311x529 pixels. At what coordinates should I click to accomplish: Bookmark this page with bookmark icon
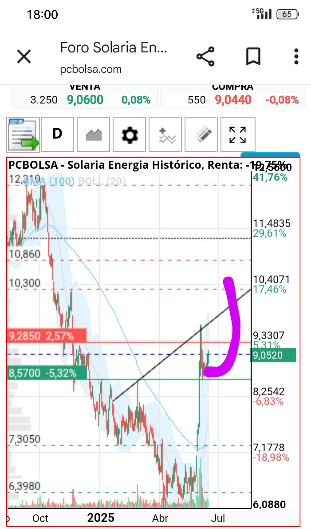pos(253,56)
